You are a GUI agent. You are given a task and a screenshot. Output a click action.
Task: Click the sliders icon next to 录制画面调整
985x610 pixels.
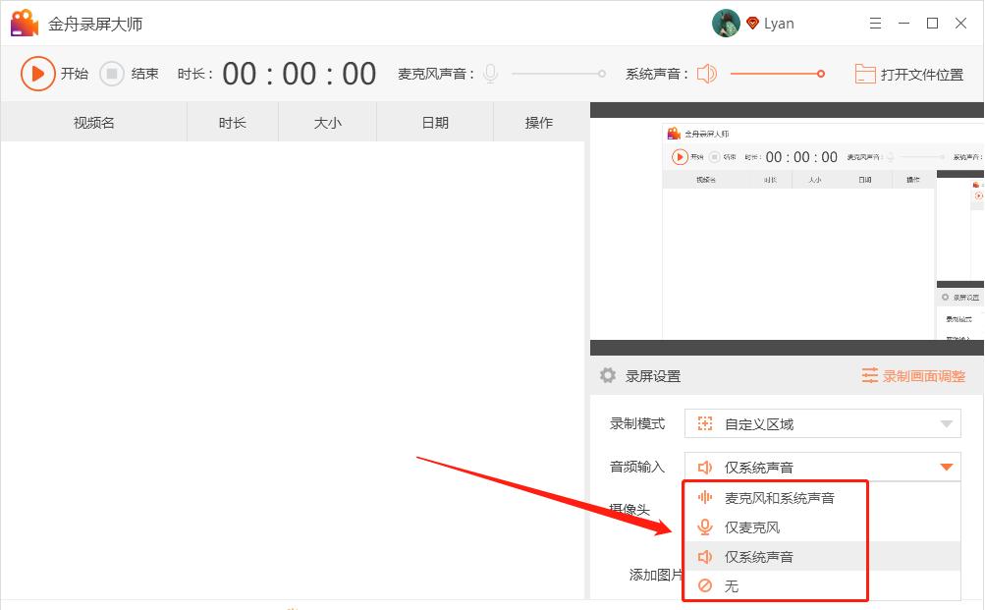pyautogui.click(x=870, y=375)
